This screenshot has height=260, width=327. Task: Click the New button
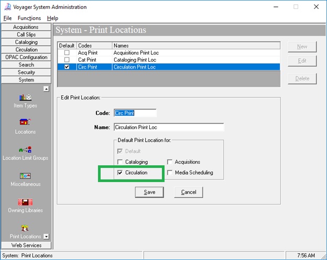click(302, 47)
